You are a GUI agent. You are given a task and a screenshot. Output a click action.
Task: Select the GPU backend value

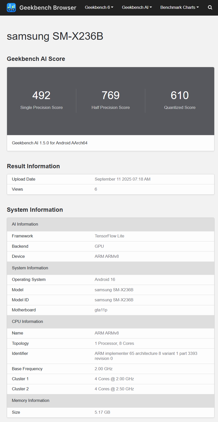pyautogui.click(x=99, y=246)
